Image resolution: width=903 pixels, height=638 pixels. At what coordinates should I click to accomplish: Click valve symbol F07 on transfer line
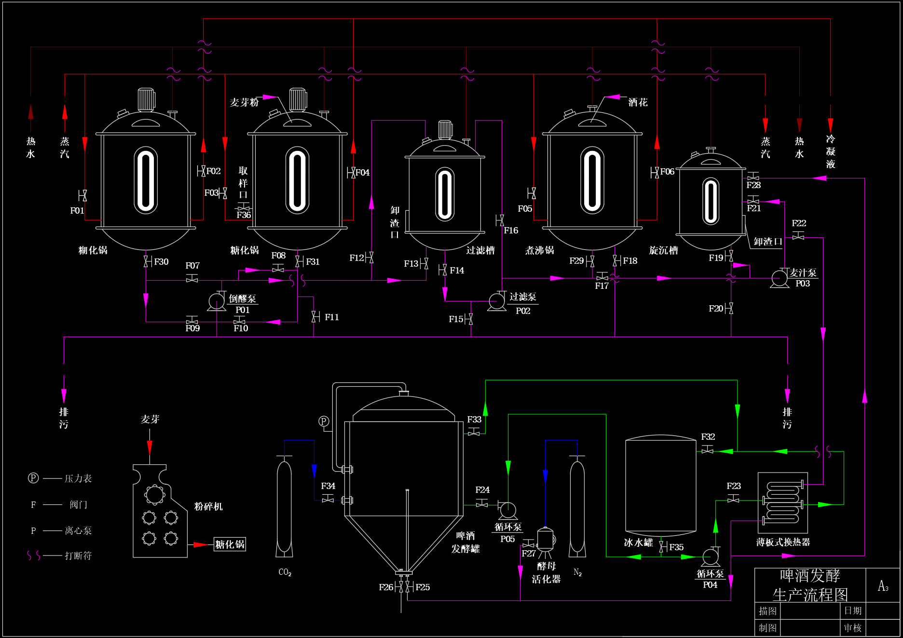pyautogui.click(x=192, y=278)
